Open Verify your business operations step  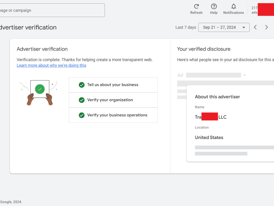click(113, 115)
